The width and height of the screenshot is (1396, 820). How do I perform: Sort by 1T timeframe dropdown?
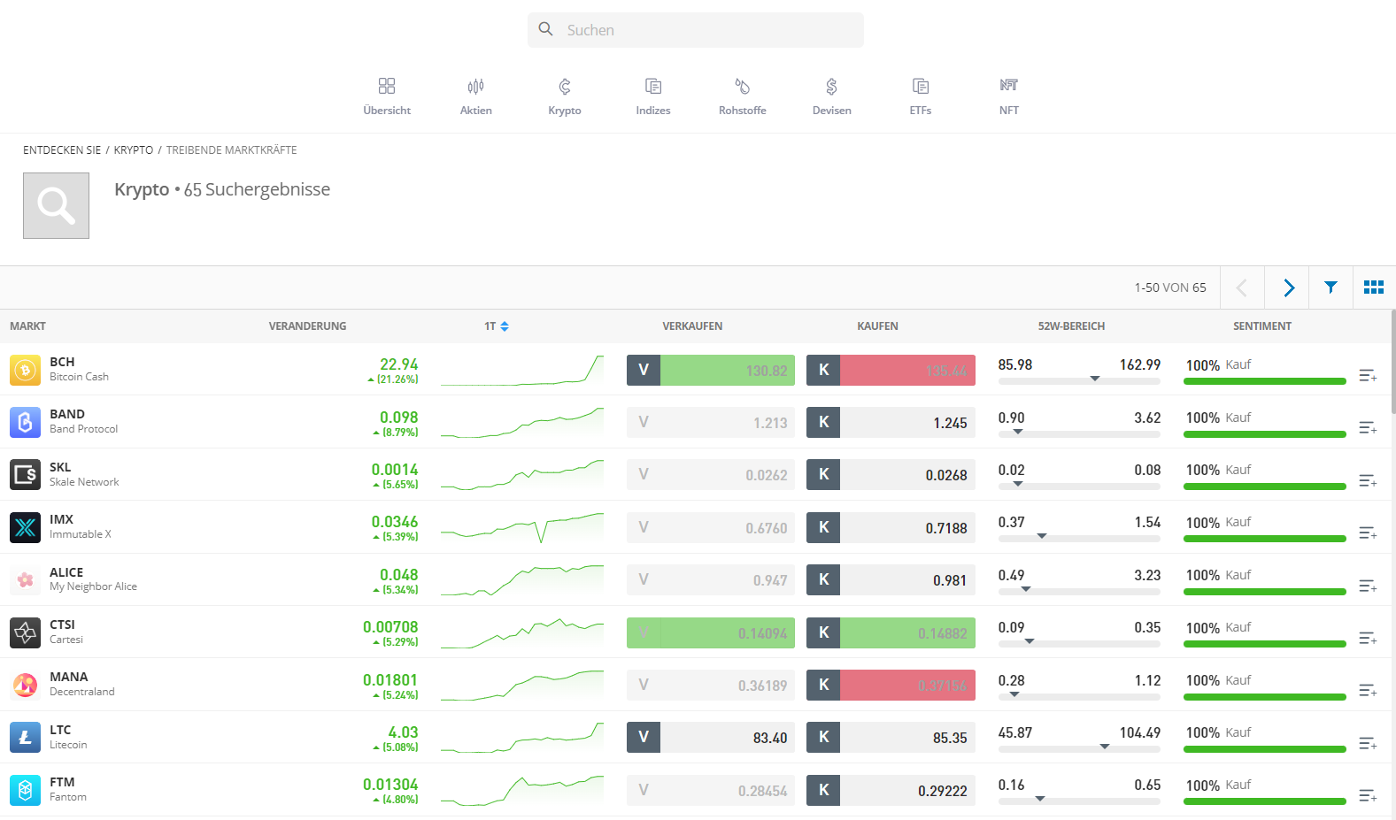(497, 326)
